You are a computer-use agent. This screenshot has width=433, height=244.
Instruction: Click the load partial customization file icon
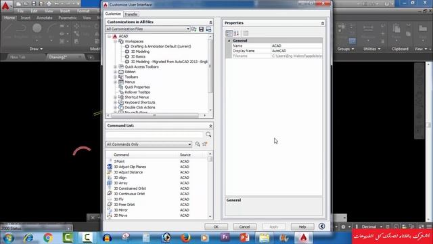click(194, 29)
